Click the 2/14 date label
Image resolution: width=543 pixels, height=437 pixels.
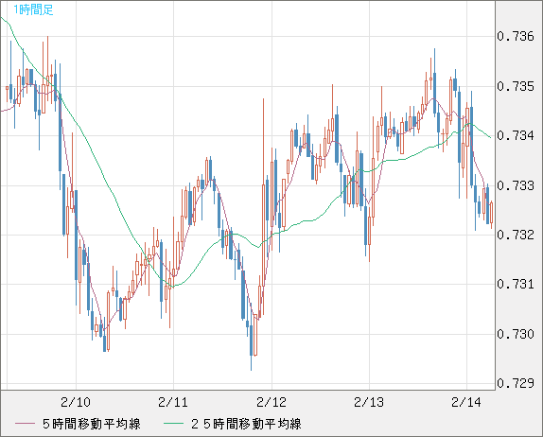coord(466,402)
